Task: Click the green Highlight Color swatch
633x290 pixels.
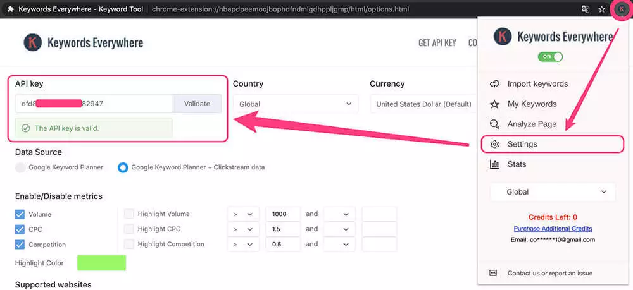Action: (x=101, y=262)
